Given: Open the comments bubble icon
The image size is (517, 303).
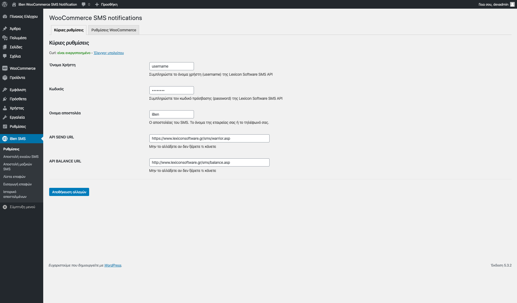Looking at the screenshot, I should tap(84, 4).
